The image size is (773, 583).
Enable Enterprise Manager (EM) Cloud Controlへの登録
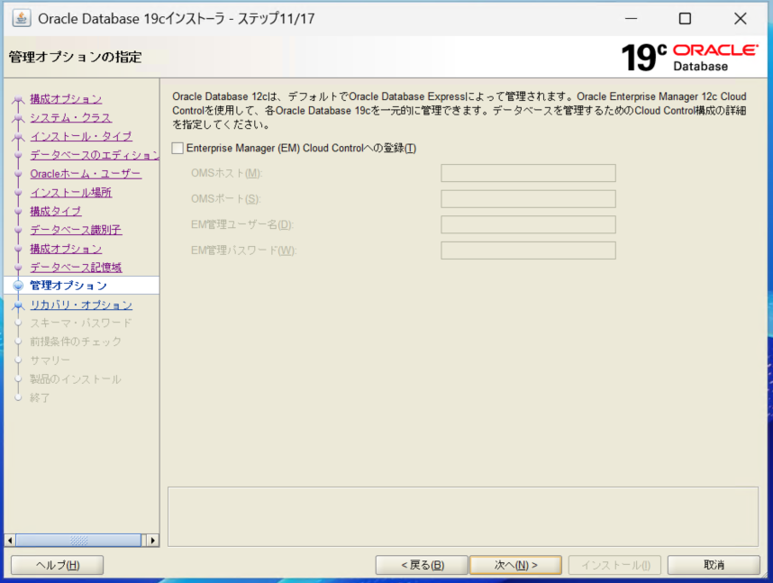point(177,148)
